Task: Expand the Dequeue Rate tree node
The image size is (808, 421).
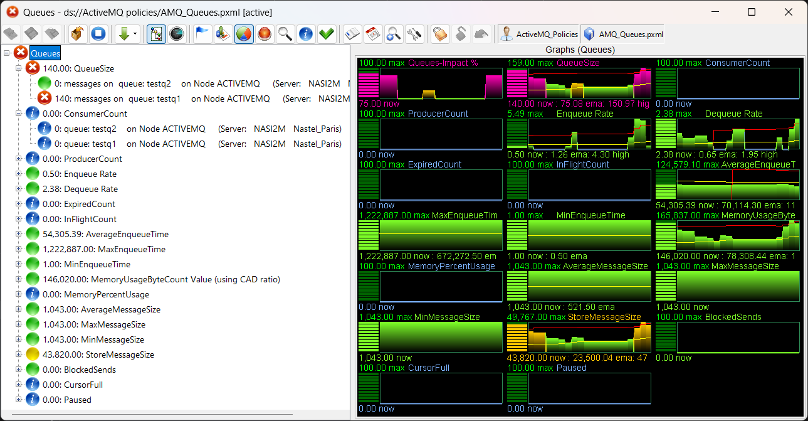Action: coord(18,189)
